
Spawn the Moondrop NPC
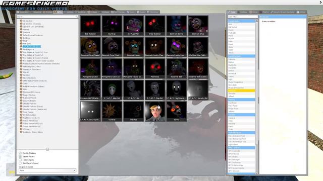coord(155,68)
